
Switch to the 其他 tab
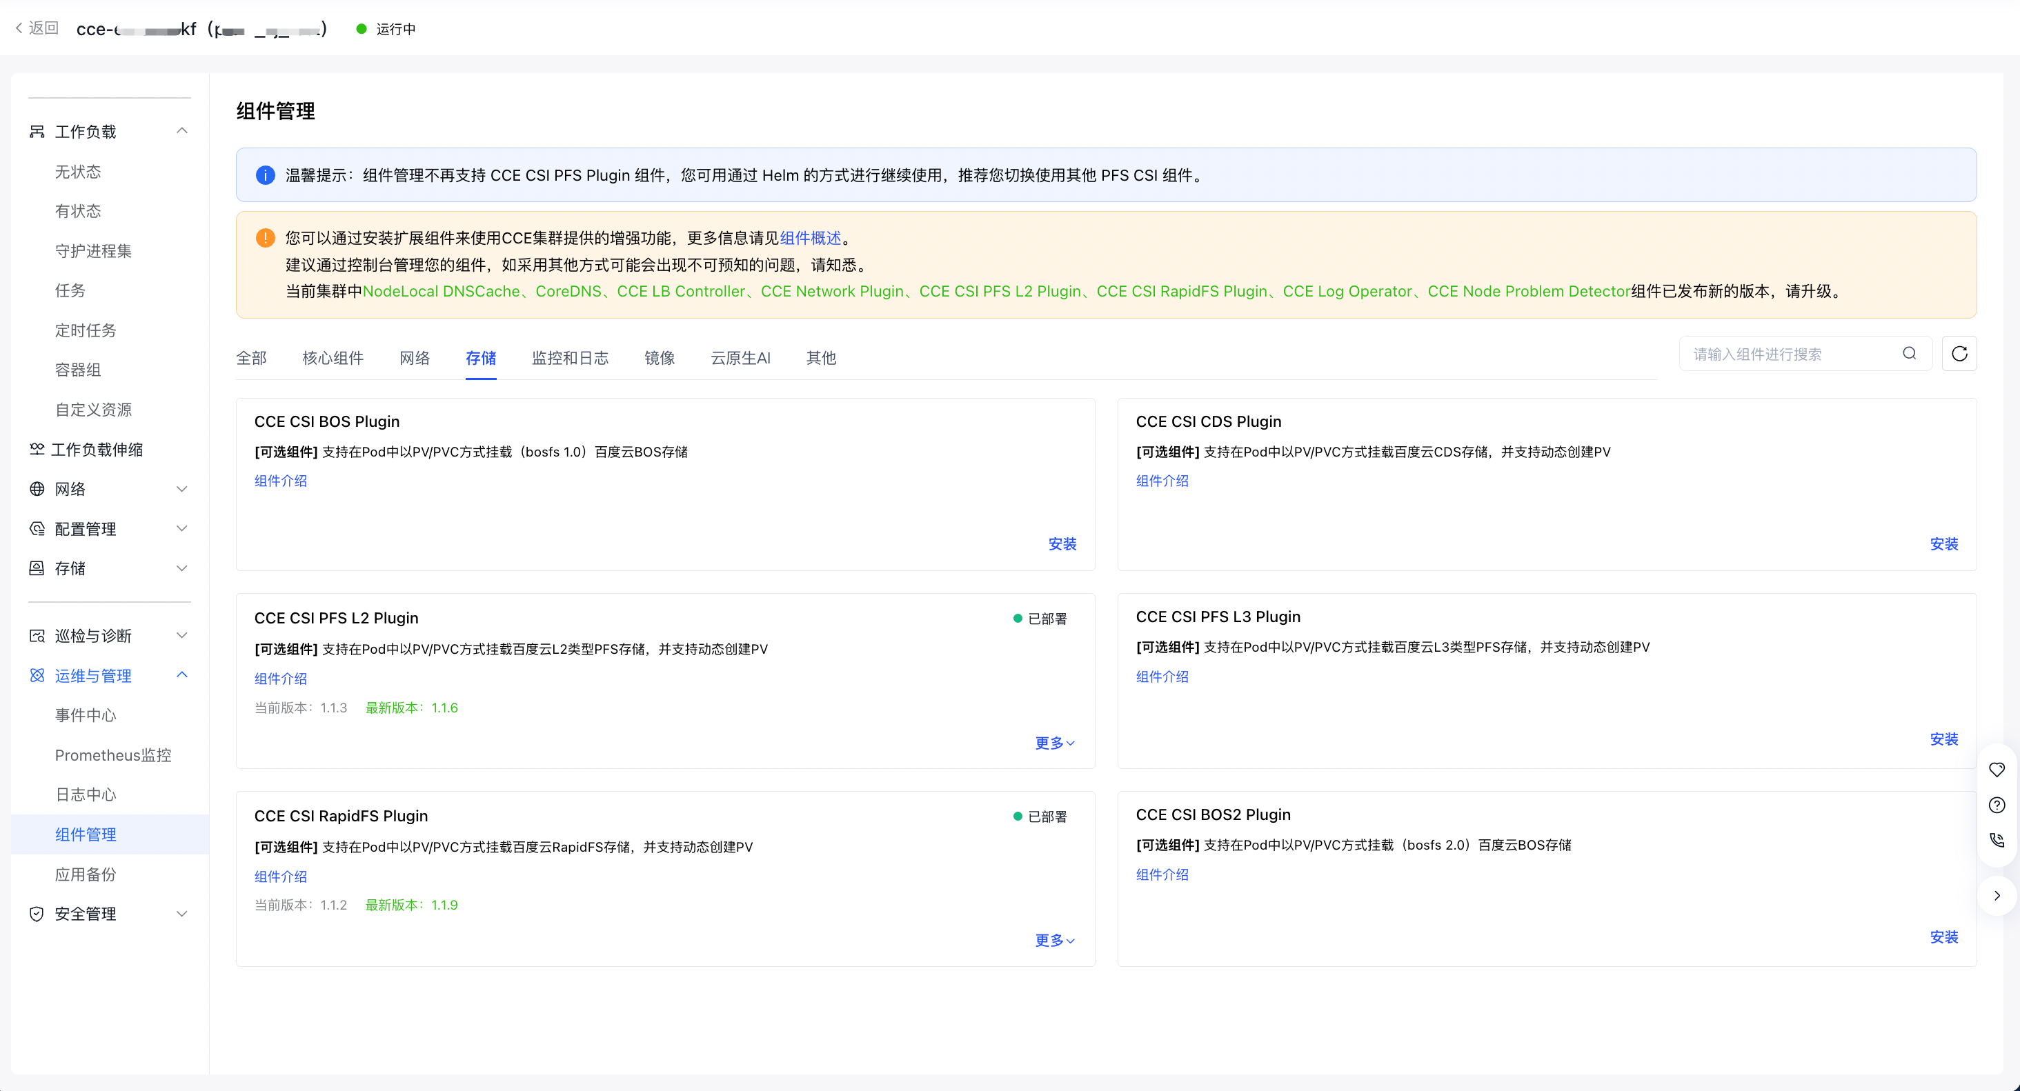[821, 358]
